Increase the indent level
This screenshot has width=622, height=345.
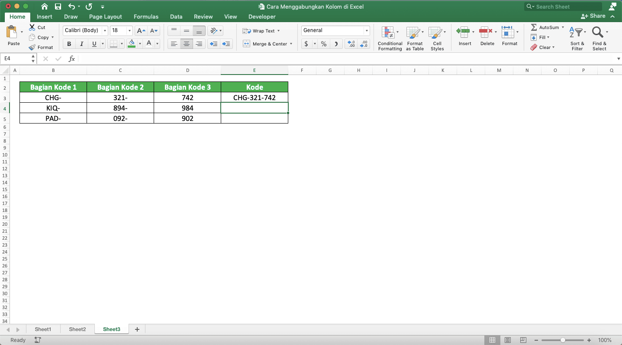point(226,44)
